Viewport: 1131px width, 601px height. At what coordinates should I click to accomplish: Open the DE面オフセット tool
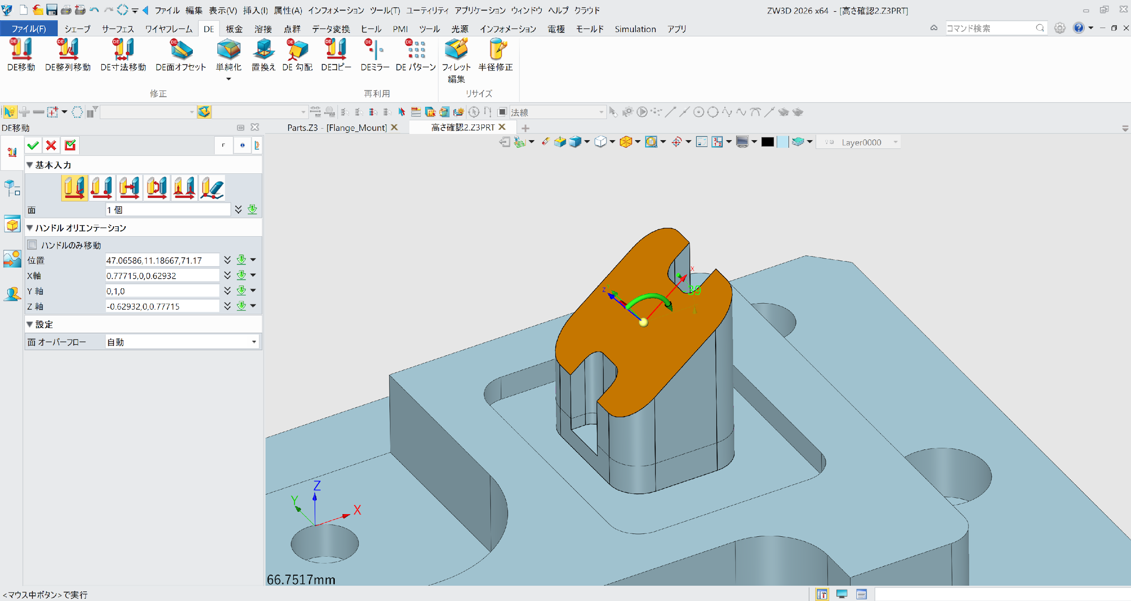point(180,54)
